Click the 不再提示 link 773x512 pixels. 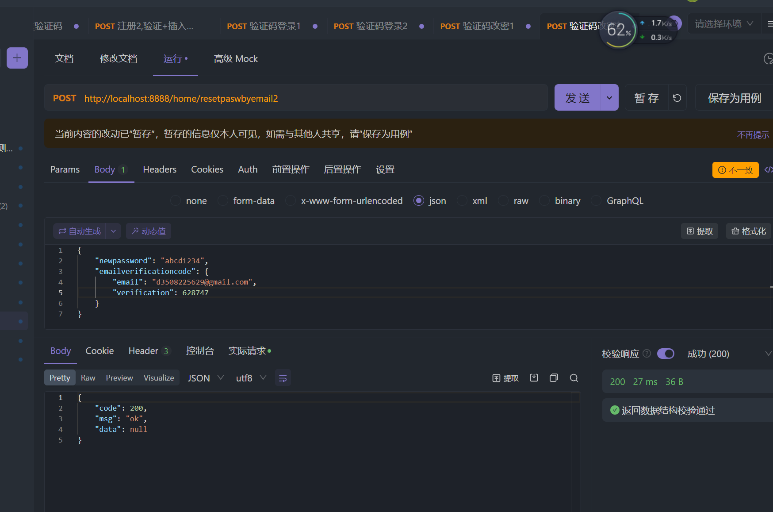(x=753, y=135)
